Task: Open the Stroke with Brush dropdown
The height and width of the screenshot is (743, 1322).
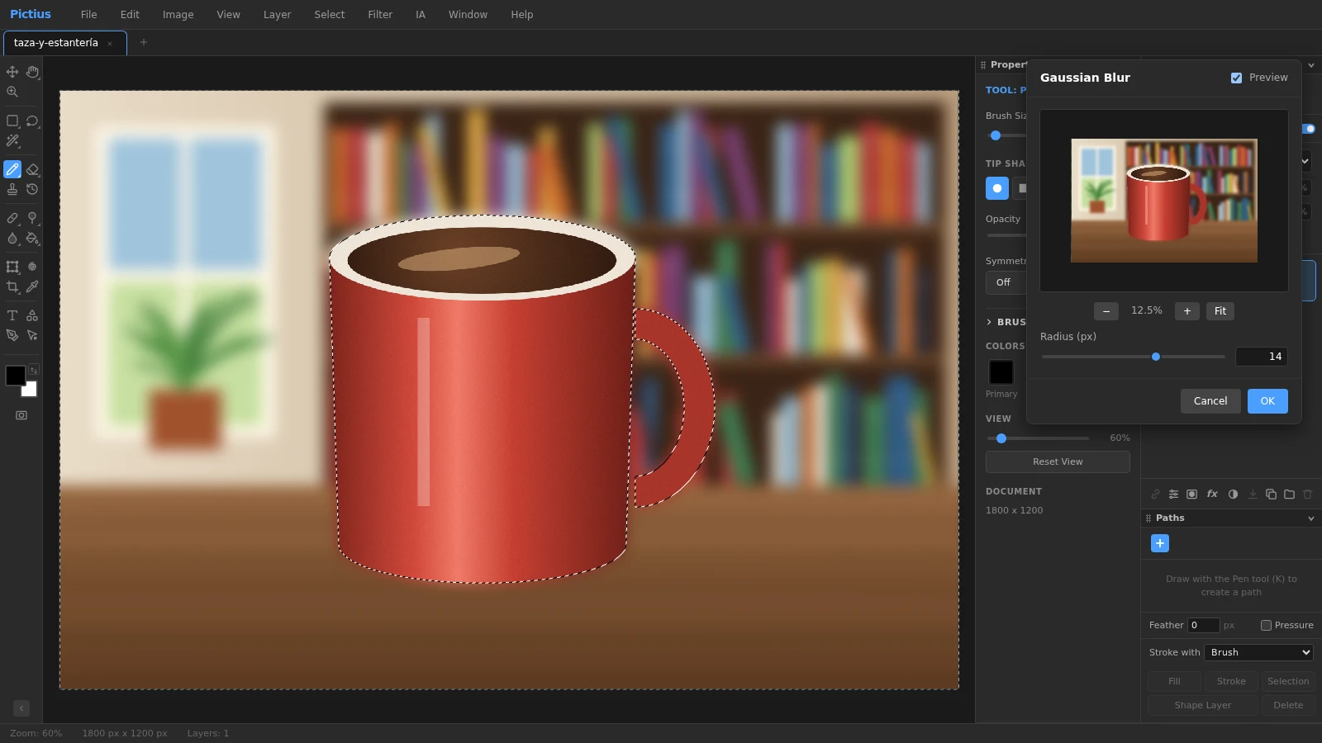Action: 1258,652
